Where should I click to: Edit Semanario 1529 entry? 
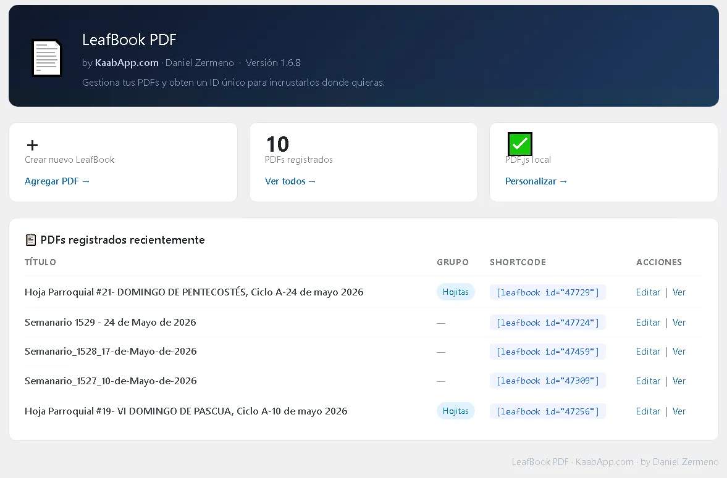(648, 323)
